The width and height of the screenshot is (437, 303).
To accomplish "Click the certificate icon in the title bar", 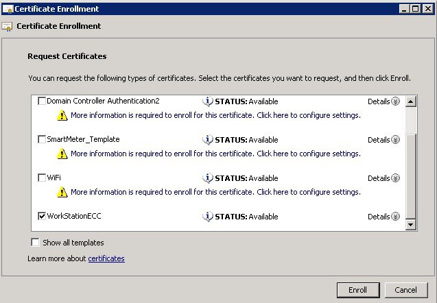I will pyautogui.click(x=8, y=9).
